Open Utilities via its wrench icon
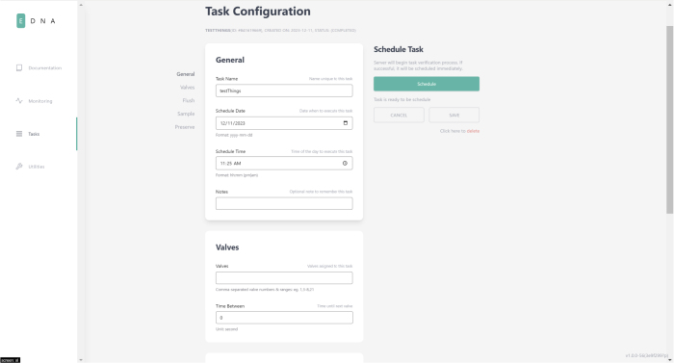The image size is (674, 363). 19,167
